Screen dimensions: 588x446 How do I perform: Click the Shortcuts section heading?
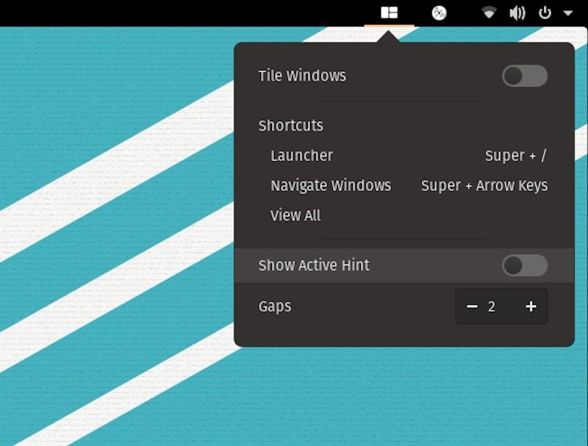[x=290, y=126]
